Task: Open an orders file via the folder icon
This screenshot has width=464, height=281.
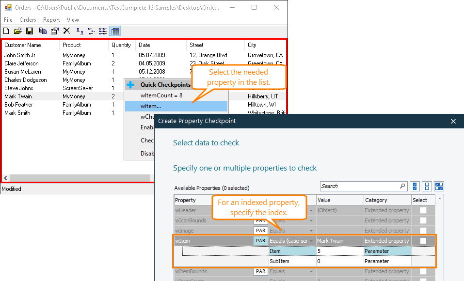Action: click(17, 31)
